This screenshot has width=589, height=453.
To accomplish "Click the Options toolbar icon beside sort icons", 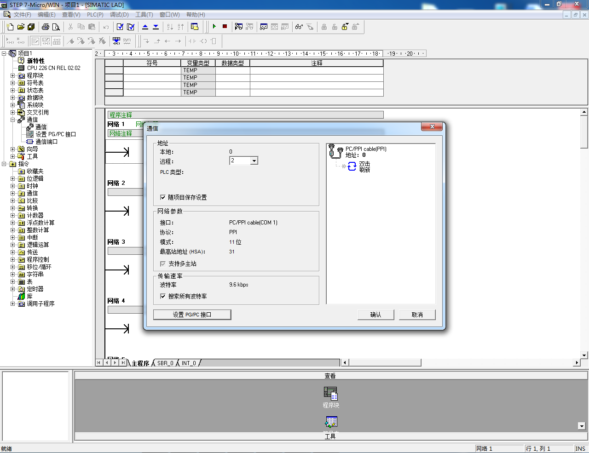I will [195, 27].
